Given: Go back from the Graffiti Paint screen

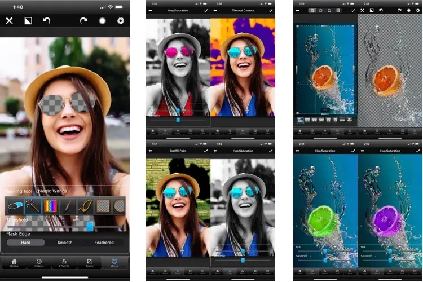Looking at the screenshot, I should coord(150,151).
